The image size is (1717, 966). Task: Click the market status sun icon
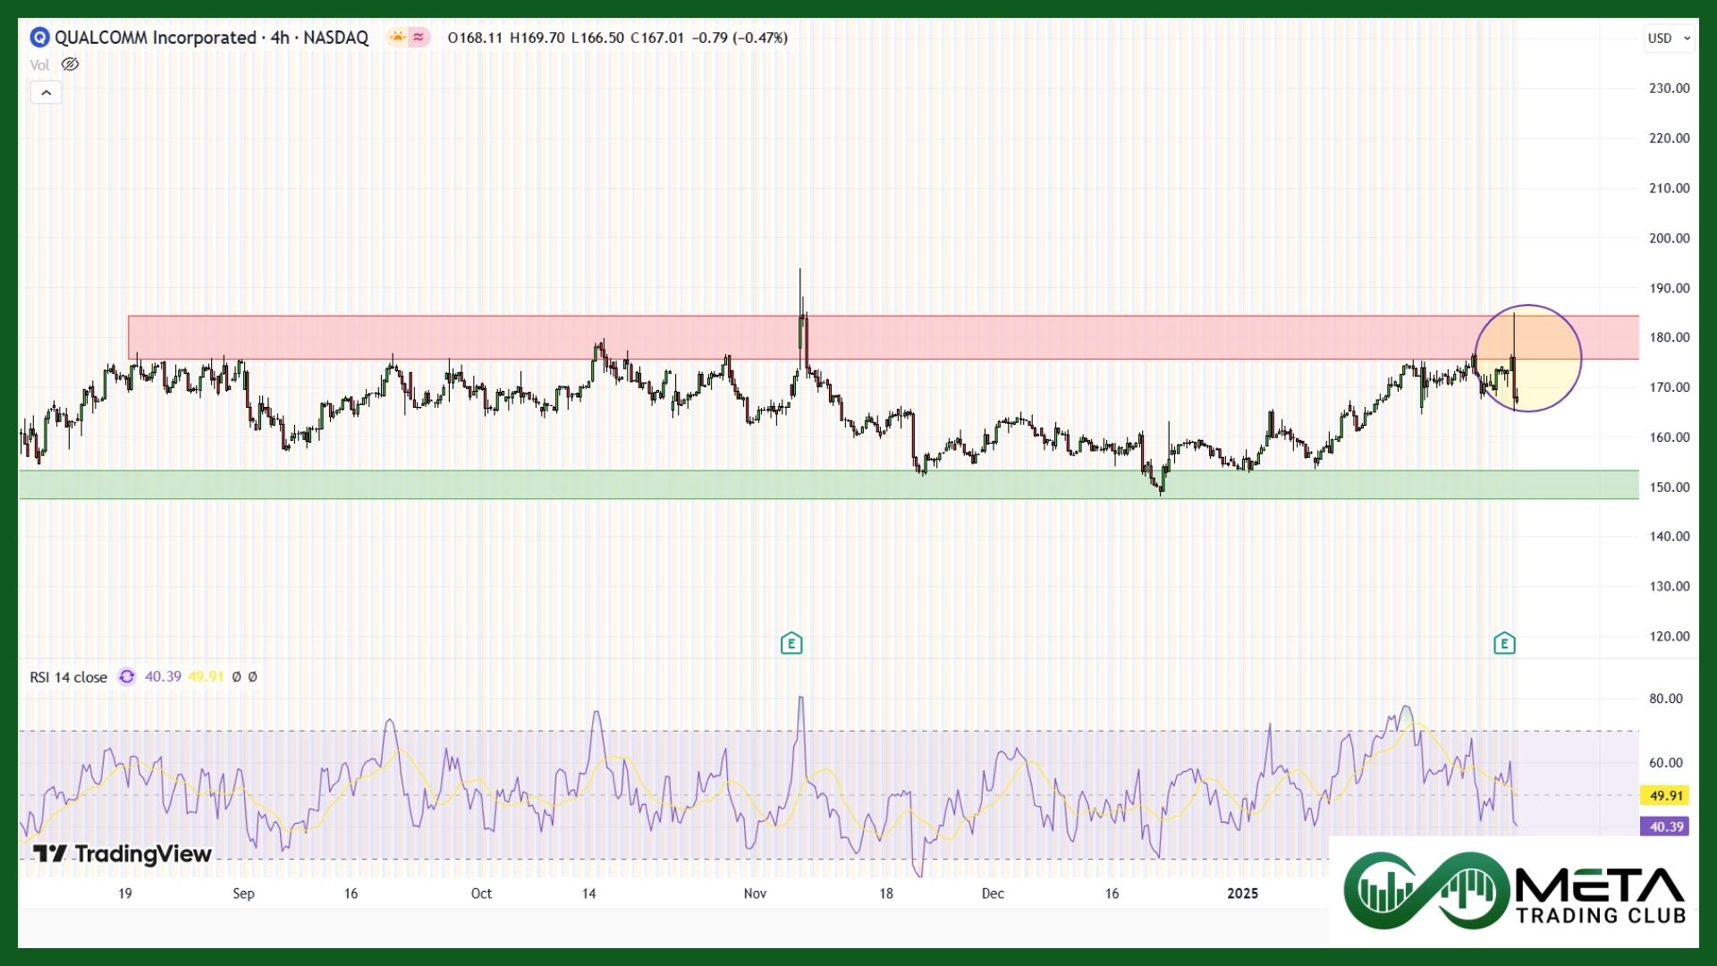397,38
